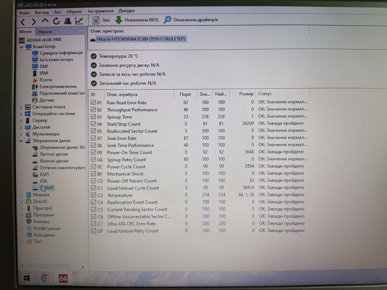Expand the DirectX node
Image resolution: width=387 pixels, height=290 pixels.
(22, 202)
